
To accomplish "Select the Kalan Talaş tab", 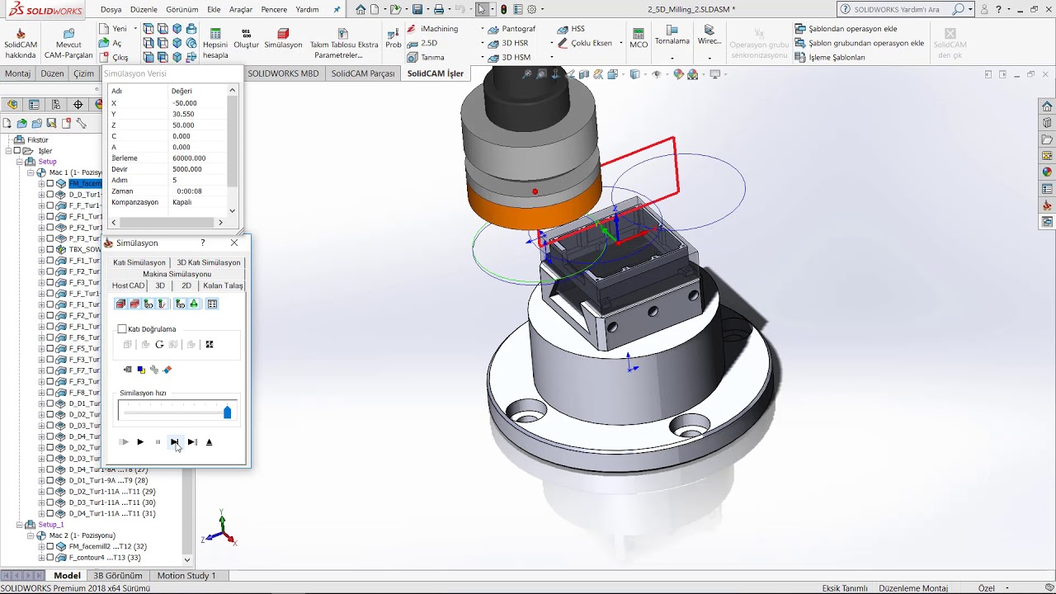I will pos(223,285).
